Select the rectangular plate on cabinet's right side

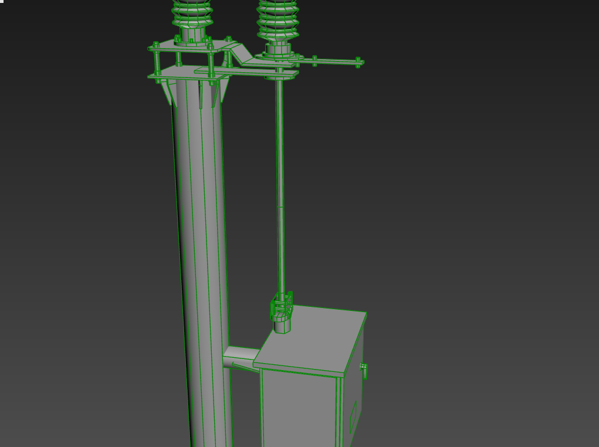point(353,415)
